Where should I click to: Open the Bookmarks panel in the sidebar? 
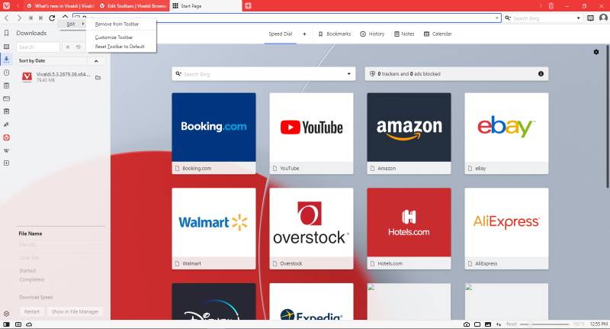tap(6, 33)
